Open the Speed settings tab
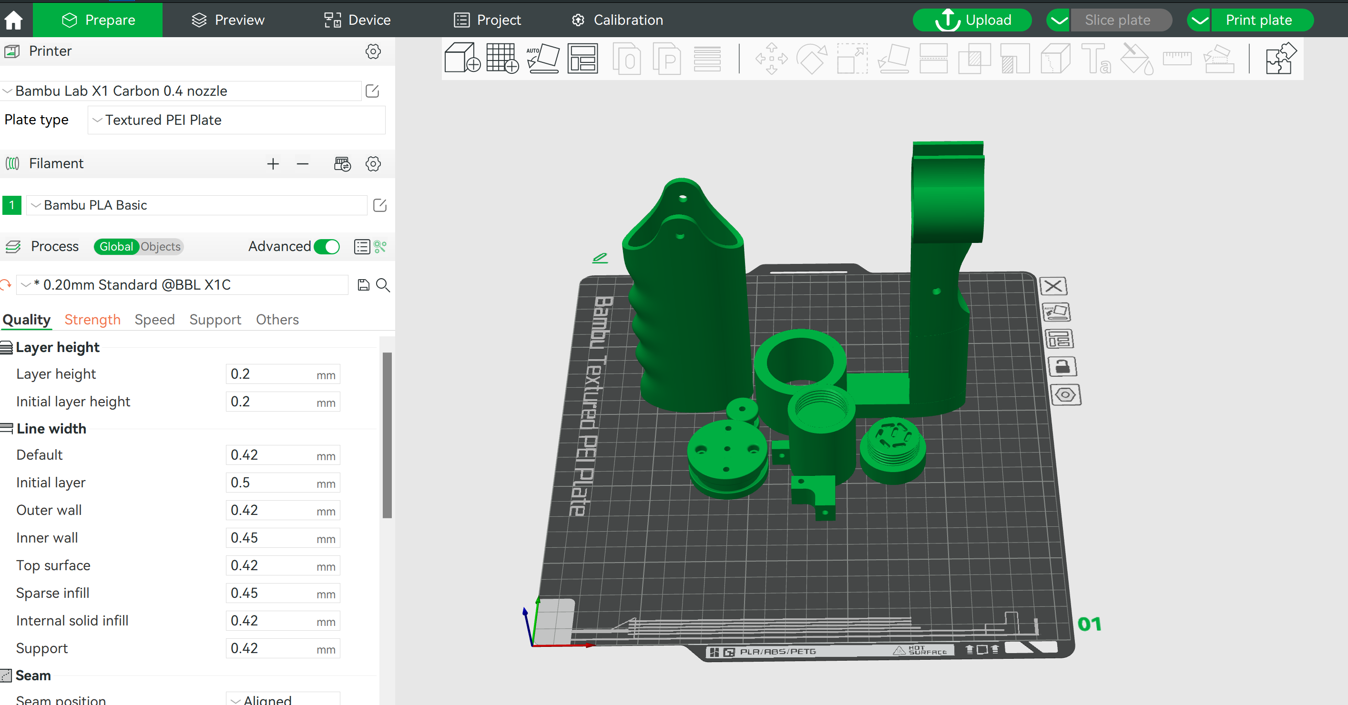This screenshot has height=705, width=1348. (x=154, y=320)
